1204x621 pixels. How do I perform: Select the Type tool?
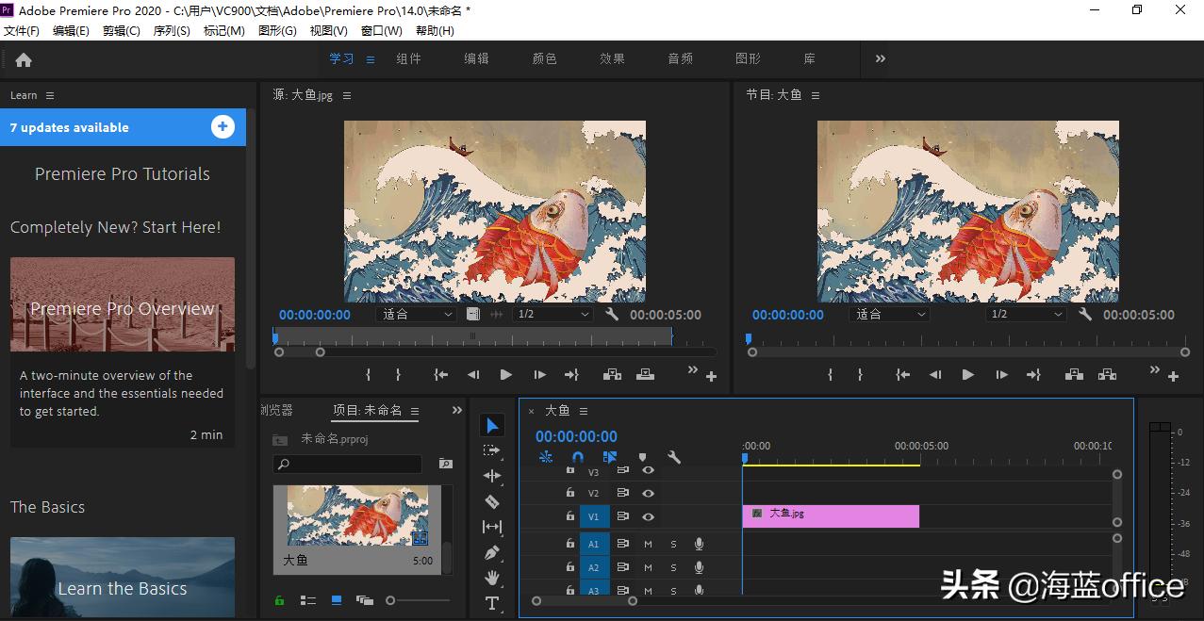click(491, 603)
